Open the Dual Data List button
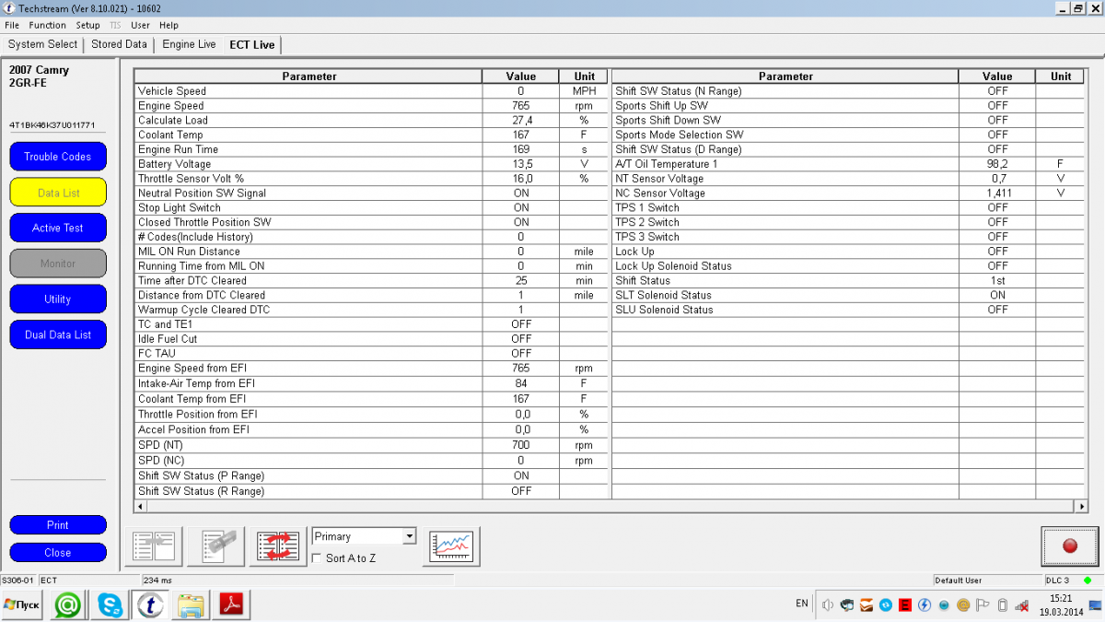The image size is (1105, 622). pos(58,334)
